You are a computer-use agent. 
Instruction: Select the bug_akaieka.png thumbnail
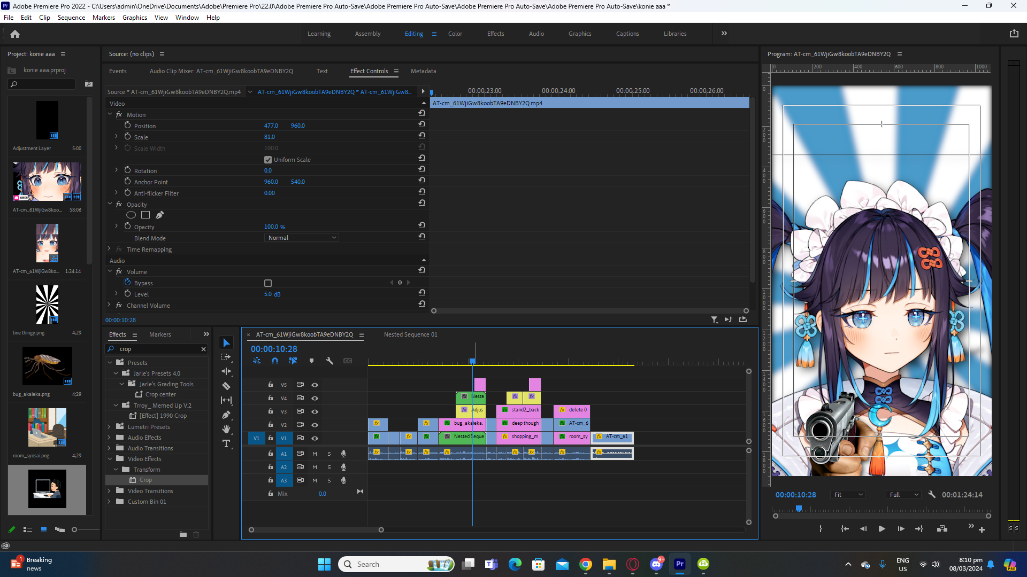[47, 366]
